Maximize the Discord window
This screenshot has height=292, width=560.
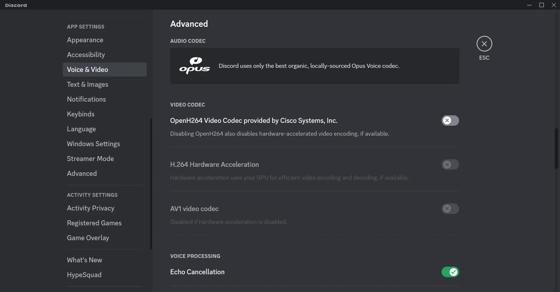click(542, 5)
